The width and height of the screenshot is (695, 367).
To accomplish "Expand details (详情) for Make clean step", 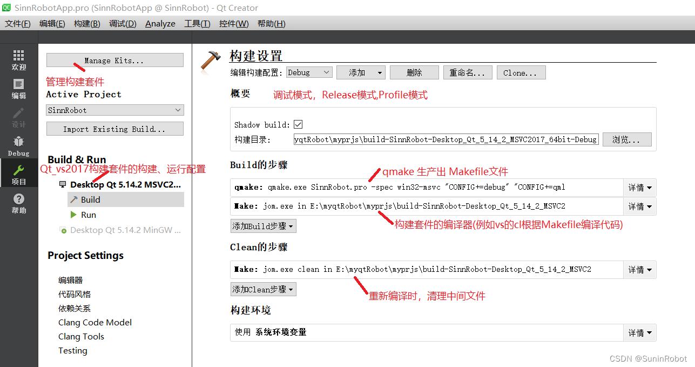I will click(x=640, y=269).
